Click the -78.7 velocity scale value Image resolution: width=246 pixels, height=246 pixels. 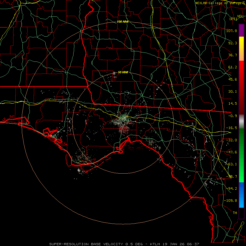[232, 177]
